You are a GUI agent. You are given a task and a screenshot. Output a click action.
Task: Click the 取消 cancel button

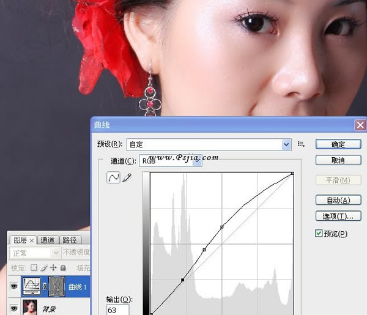click(x=338, y=160)
